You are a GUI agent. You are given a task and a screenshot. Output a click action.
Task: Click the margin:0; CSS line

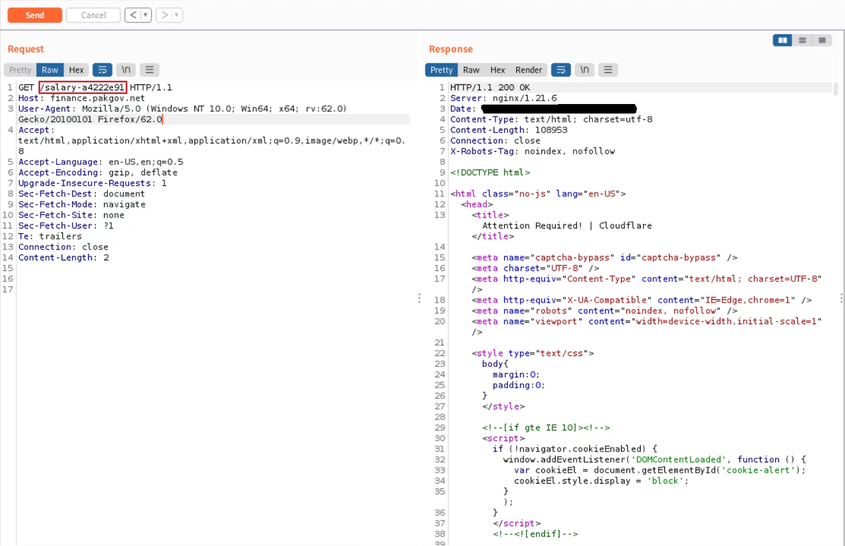(x=517, y=374)
